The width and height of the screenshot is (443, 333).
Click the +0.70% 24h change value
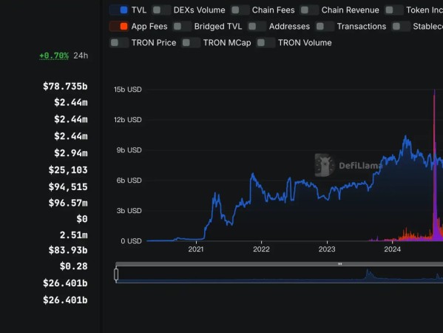click(x=54, y=55)
